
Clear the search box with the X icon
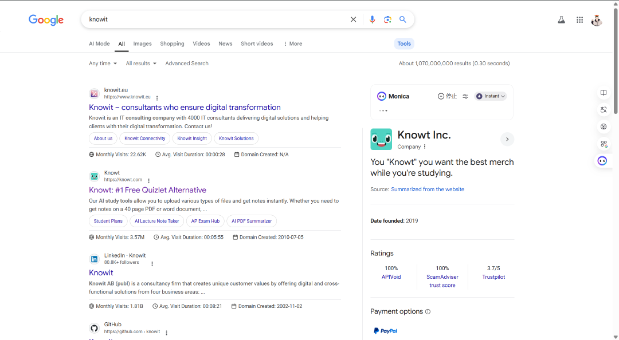point(353,19)
